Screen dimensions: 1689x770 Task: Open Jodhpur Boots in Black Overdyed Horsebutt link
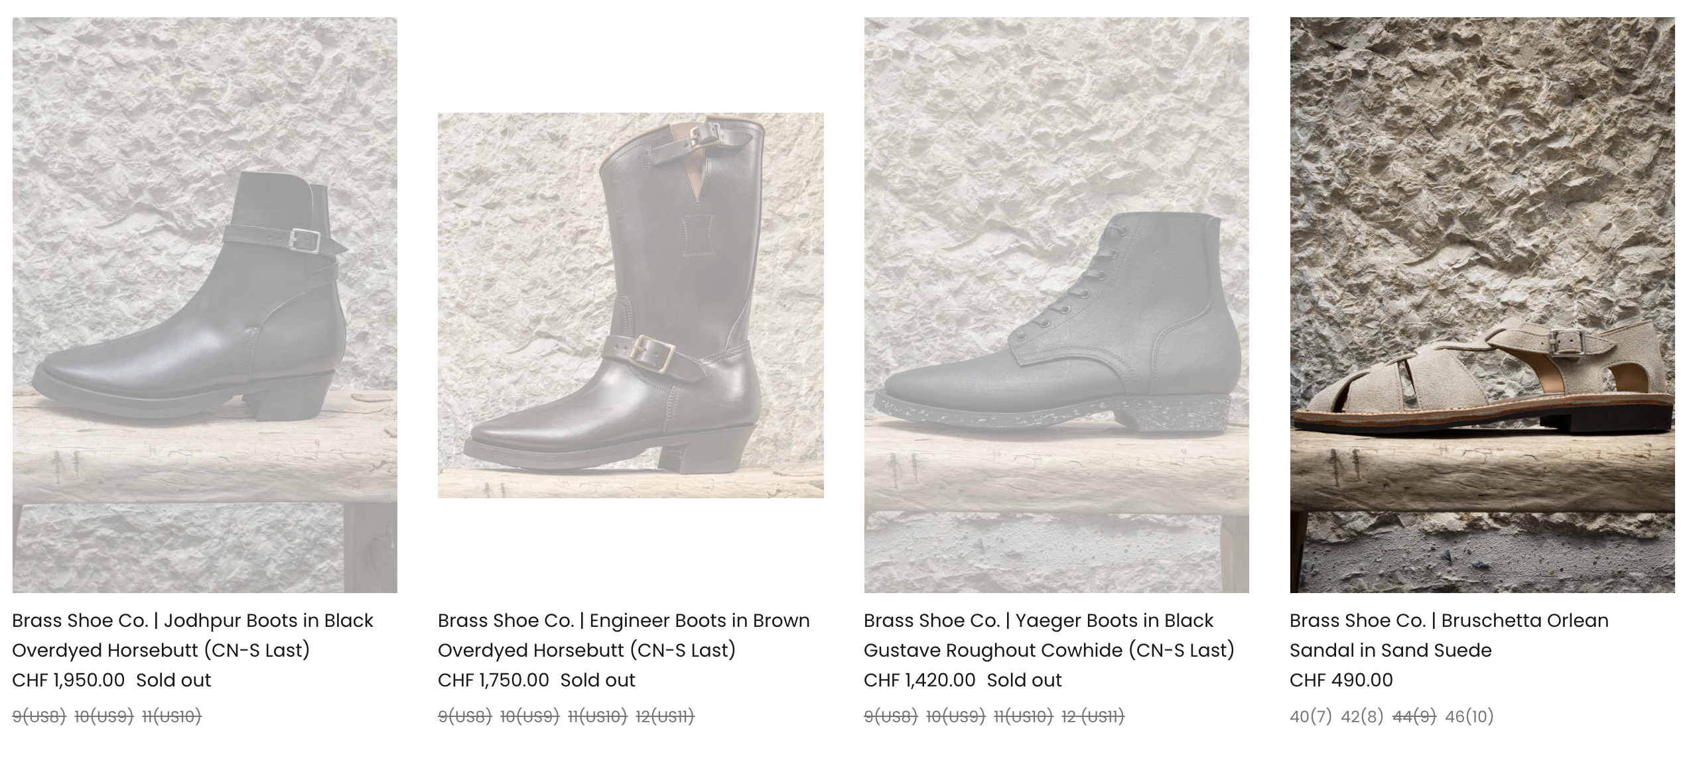193,635
